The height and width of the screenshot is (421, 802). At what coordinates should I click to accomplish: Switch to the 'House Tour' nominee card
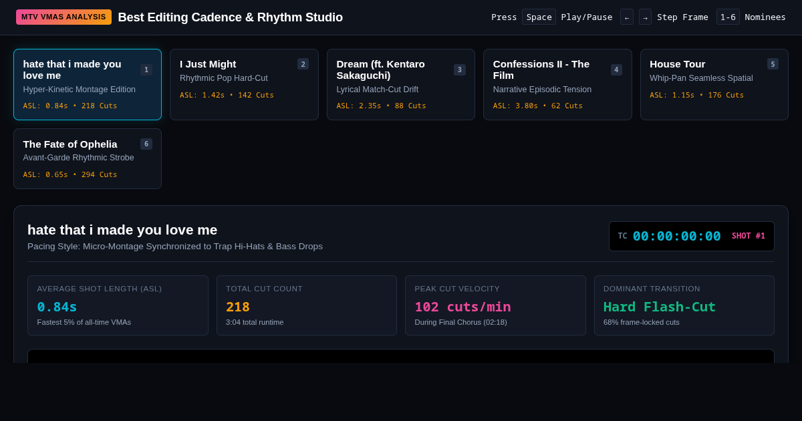[x=714, y=84]
